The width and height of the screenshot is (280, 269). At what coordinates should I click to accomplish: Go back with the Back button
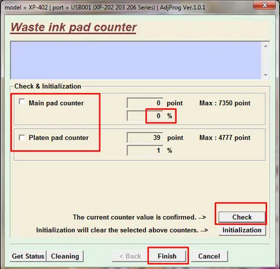pos(130,256)
